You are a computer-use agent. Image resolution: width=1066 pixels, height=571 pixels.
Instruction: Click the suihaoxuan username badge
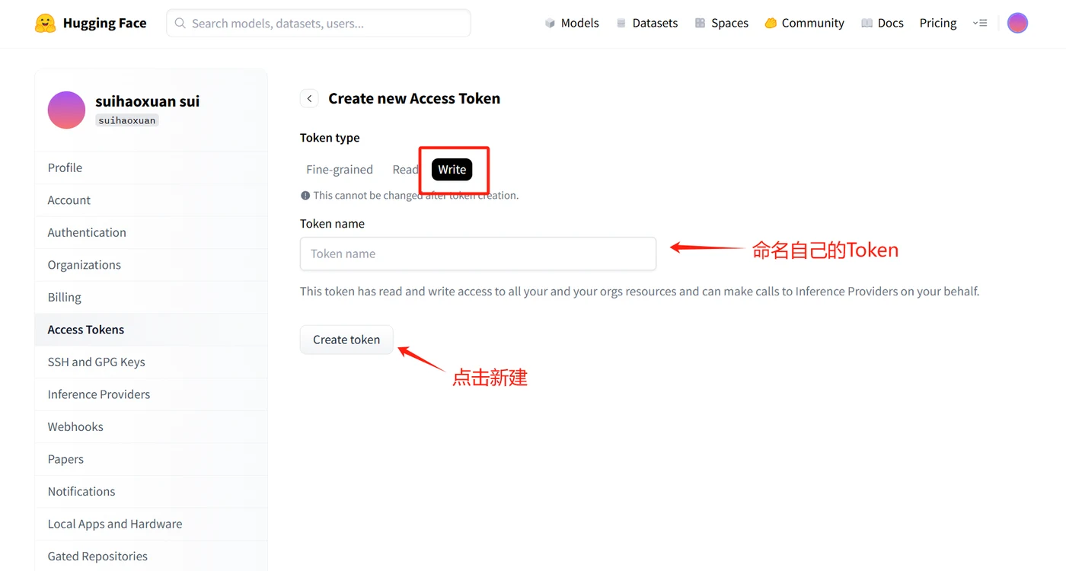point(127,120)
